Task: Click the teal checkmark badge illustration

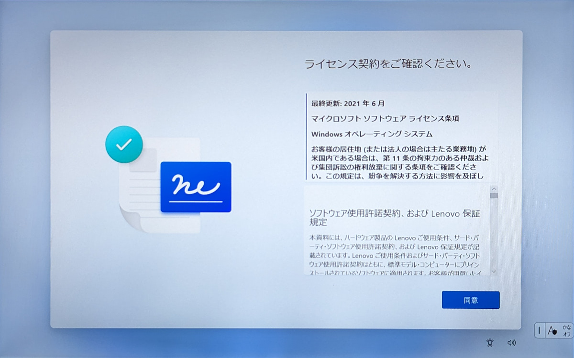Action: pyautogui.click(x=124, y=144)
